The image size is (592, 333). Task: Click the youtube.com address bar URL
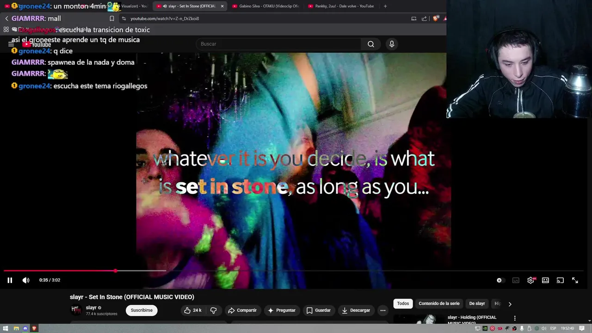[x=165, y=18]
